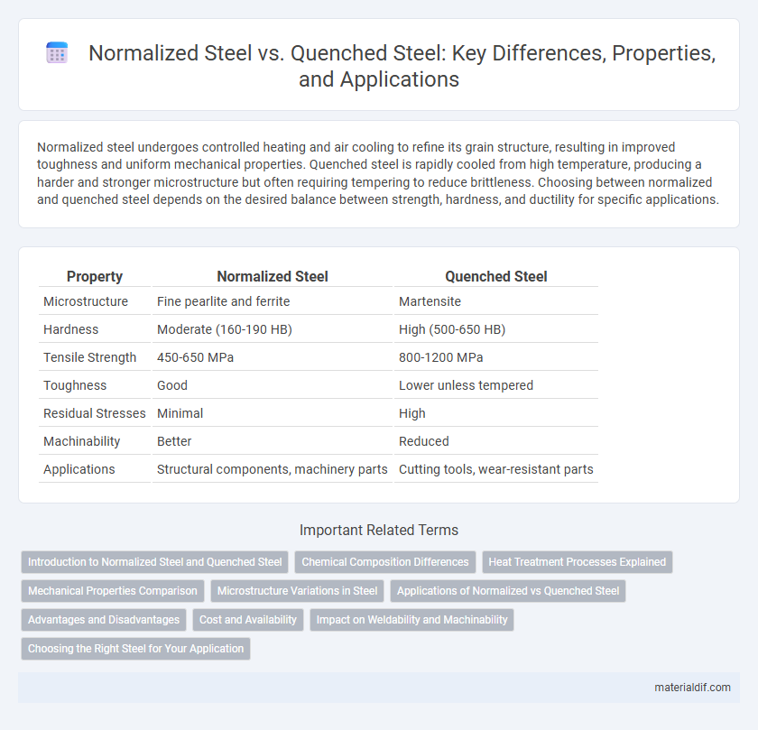Click the 'Quenched Steel' column header
Viewport: 758px width, 730px height.
(496, 276)
